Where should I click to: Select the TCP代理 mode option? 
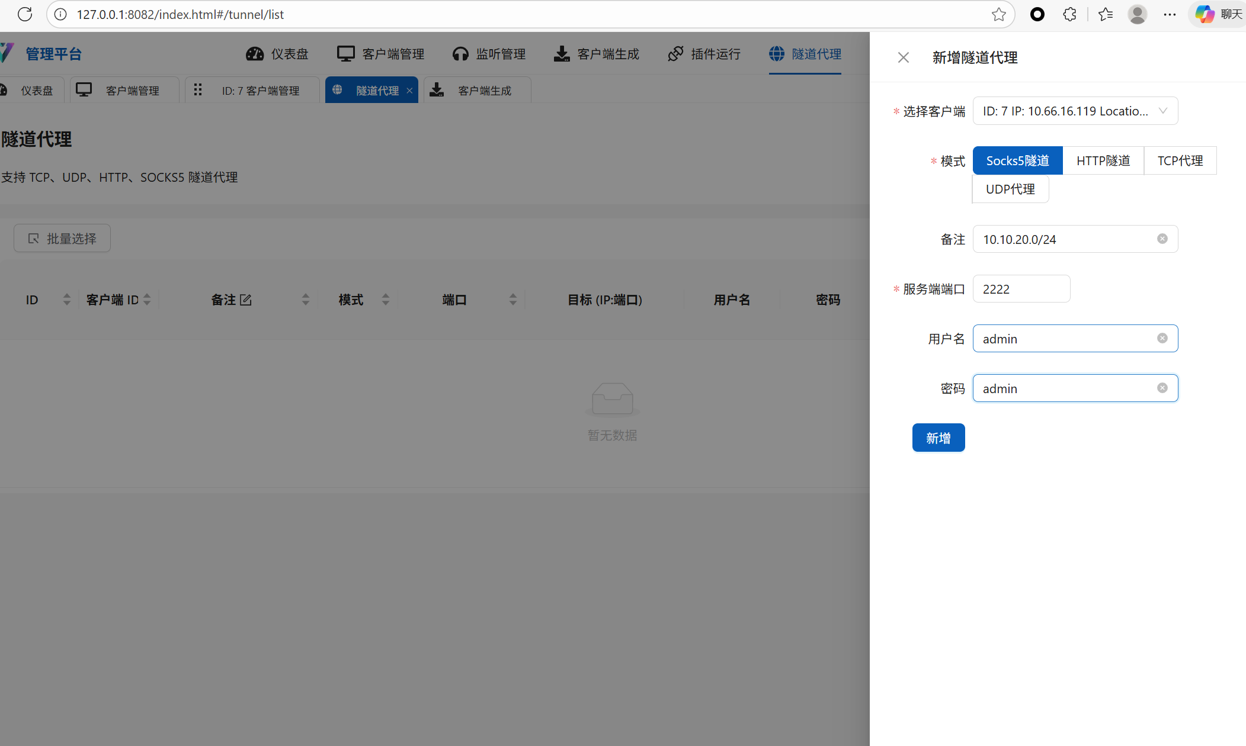tap(1180, 160)
